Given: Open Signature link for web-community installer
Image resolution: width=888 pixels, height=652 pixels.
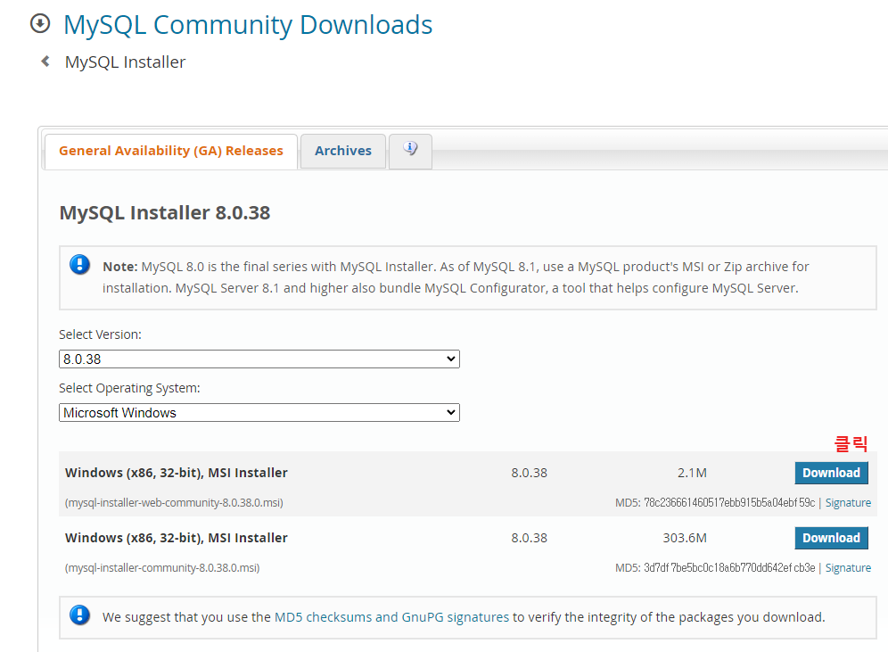Looking at the screenshot, I should [x=848, y=502].
